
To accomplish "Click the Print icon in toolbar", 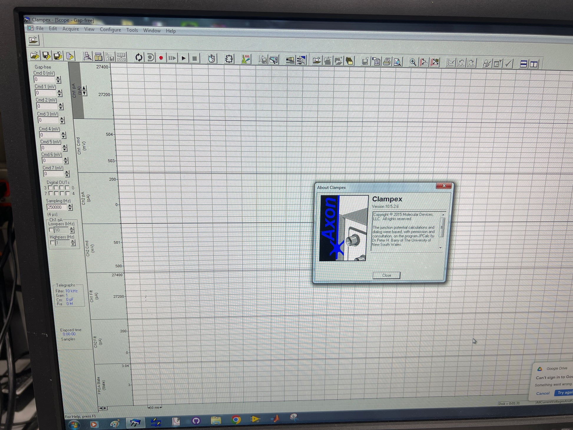I will pos(387,62).
